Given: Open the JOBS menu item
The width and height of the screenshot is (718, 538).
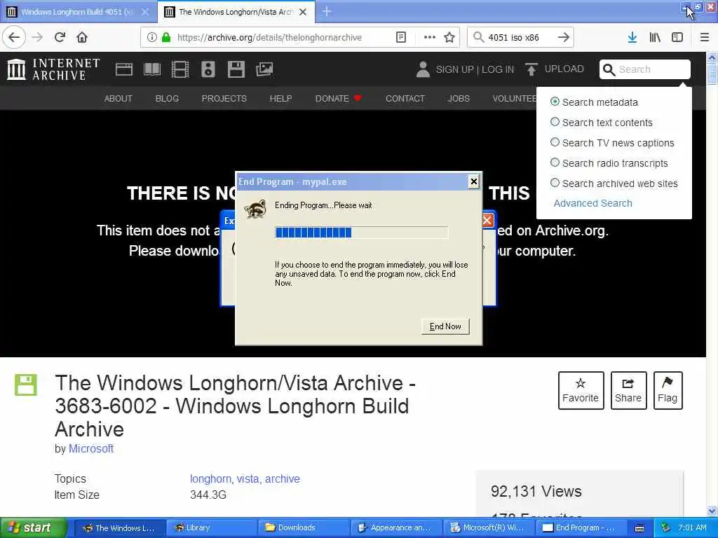Looking at the screenshot, I should tap(459, 98).
